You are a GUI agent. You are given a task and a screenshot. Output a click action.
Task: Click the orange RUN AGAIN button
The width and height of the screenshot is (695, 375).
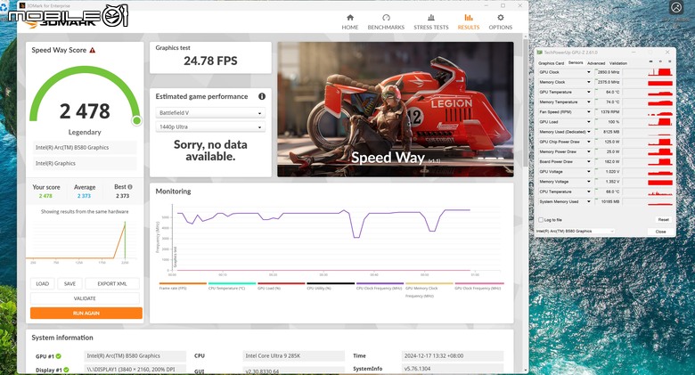pos(86,313)
